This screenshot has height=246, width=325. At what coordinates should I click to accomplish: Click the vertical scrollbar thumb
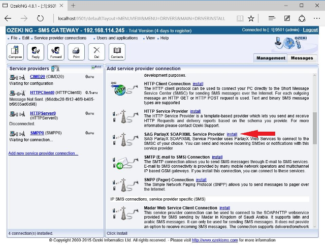315,128
